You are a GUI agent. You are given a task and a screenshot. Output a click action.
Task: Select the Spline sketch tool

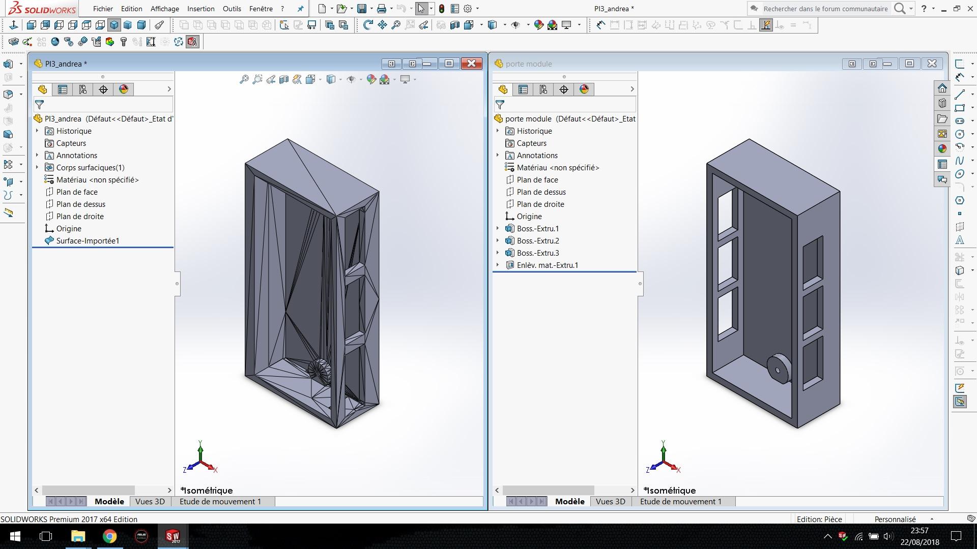(x=960, y=161)
